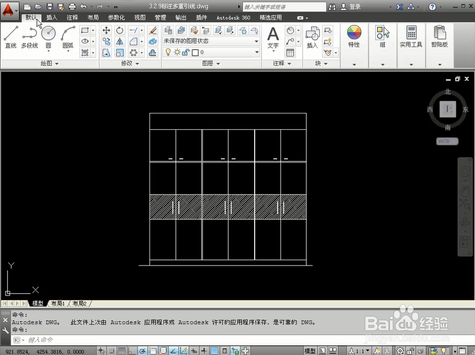Expand the Block (块) panel
Viewport: 475px width, 355px height.
pos(321,63)
